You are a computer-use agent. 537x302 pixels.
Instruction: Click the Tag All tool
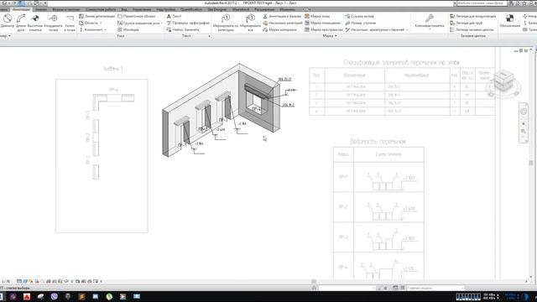click(x=250, y=23)
